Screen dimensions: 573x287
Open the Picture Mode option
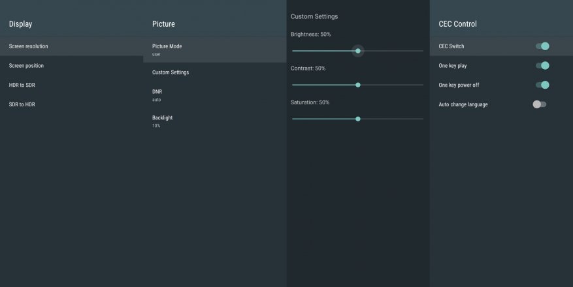(x=167, y=50)
